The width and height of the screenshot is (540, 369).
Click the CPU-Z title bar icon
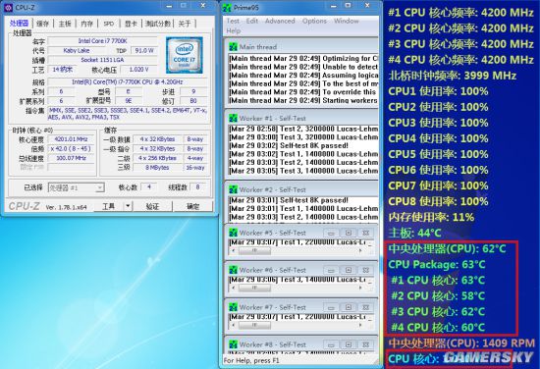[9, 7]
